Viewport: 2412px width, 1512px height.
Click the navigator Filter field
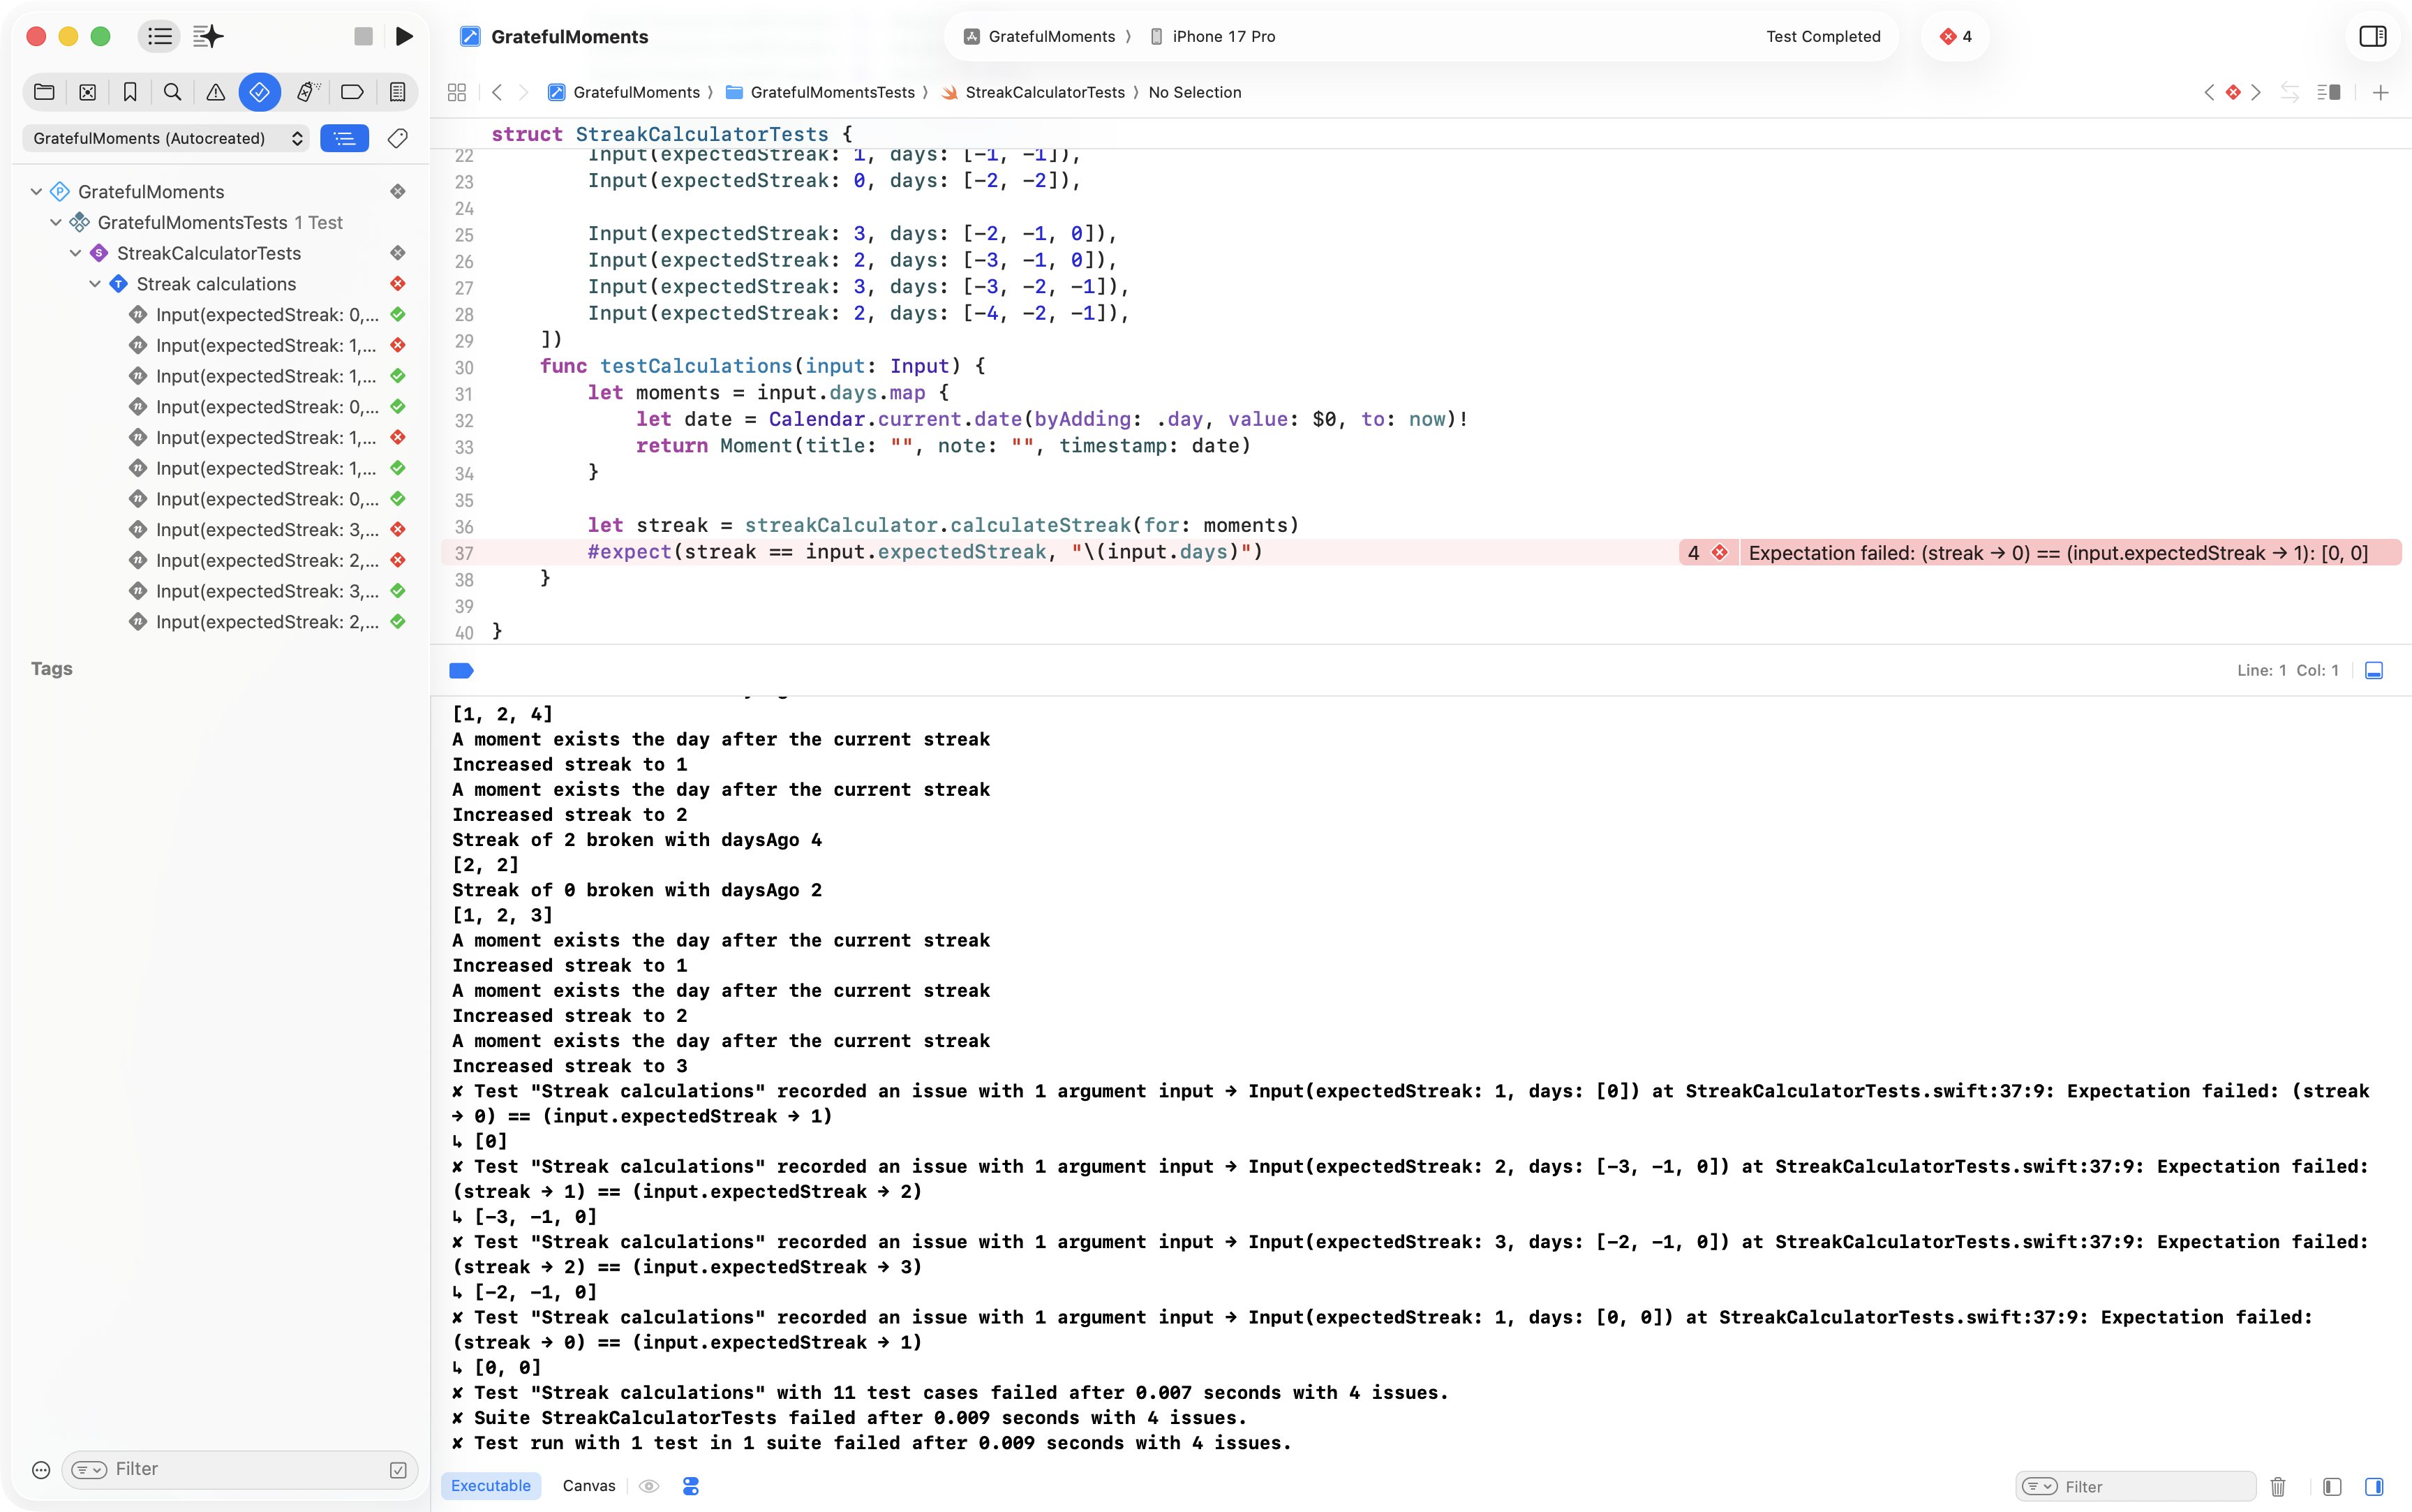click(240, 1469)
